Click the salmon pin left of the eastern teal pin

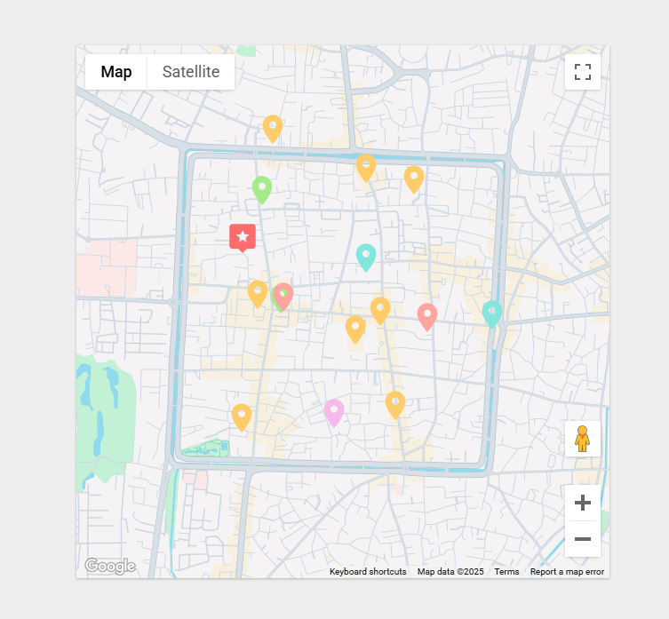pyautogui.click(x=427, y=317)
